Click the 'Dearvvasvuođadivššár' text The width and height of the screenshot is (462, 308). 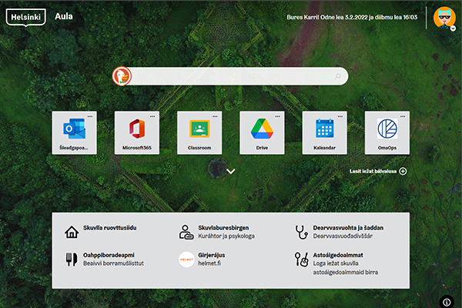tap(343, 236)
